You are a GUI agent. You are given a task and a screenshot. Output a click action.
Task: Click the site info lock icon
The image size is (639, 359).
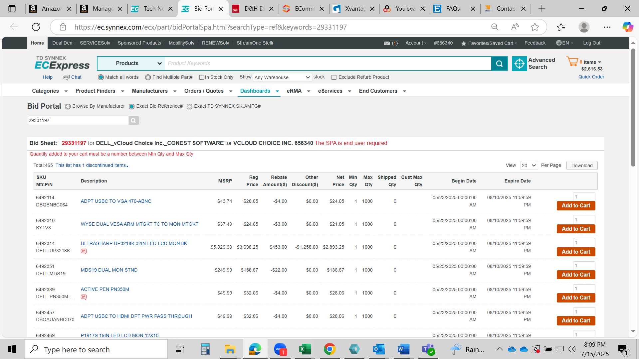[63, 27]
